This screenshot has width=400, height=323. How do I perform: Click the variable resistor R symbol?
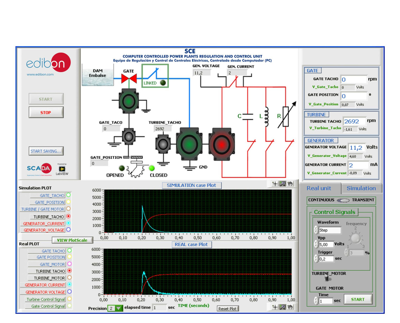286,116
